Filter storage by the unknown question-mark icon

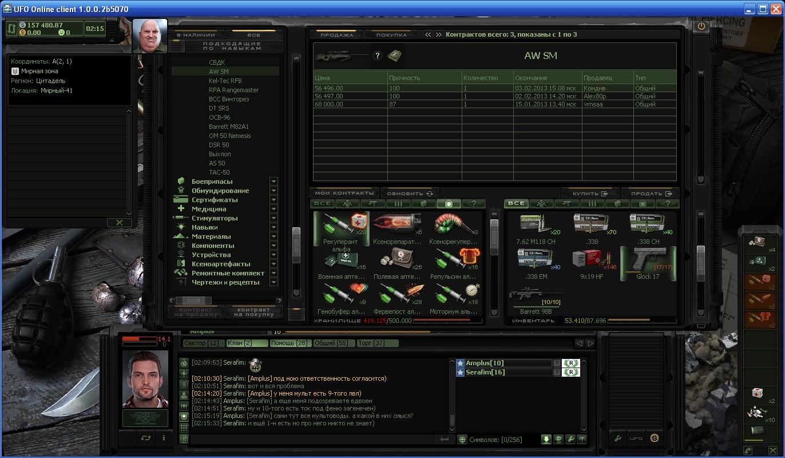coord(474,203)
